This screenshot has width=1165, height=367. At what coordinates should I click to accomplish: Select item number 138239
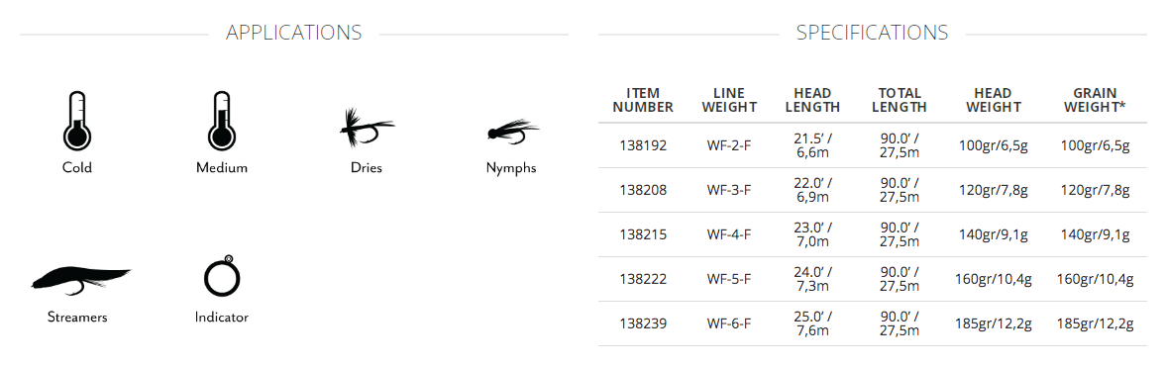[643, 323]
